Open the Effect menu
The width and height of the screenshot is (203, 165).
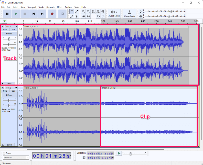pos(60,7)
